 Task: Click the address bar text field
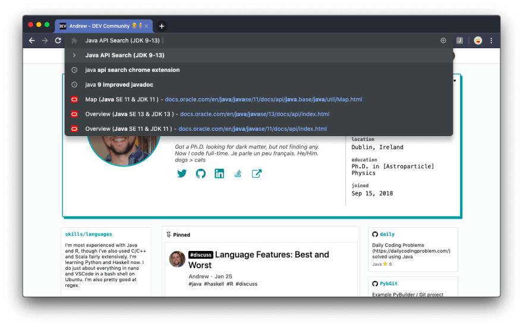tap(259, 40)
